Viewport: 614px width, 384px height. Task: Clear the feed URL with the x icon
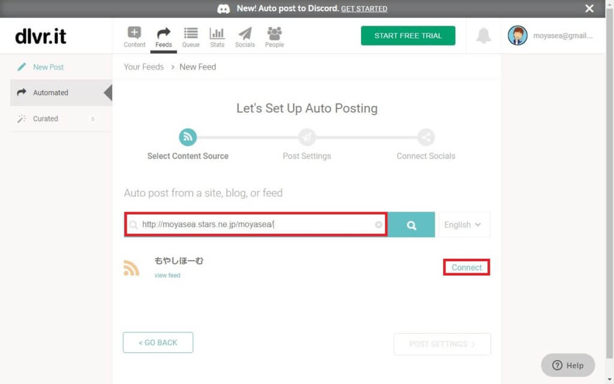pos(378,225)
